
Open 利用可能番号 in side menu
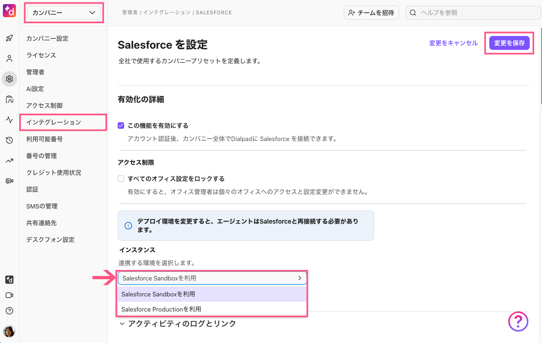click(x=45, y=139)
